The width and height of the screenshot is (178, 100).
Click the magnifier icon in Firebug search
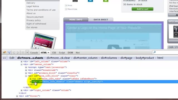(x=155, y=52)
